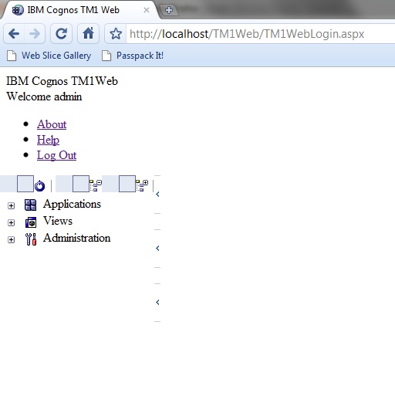This screenshot has height=393, width=395.
Task: Click the expand-all tree icon
Action: tap(142, 185)
